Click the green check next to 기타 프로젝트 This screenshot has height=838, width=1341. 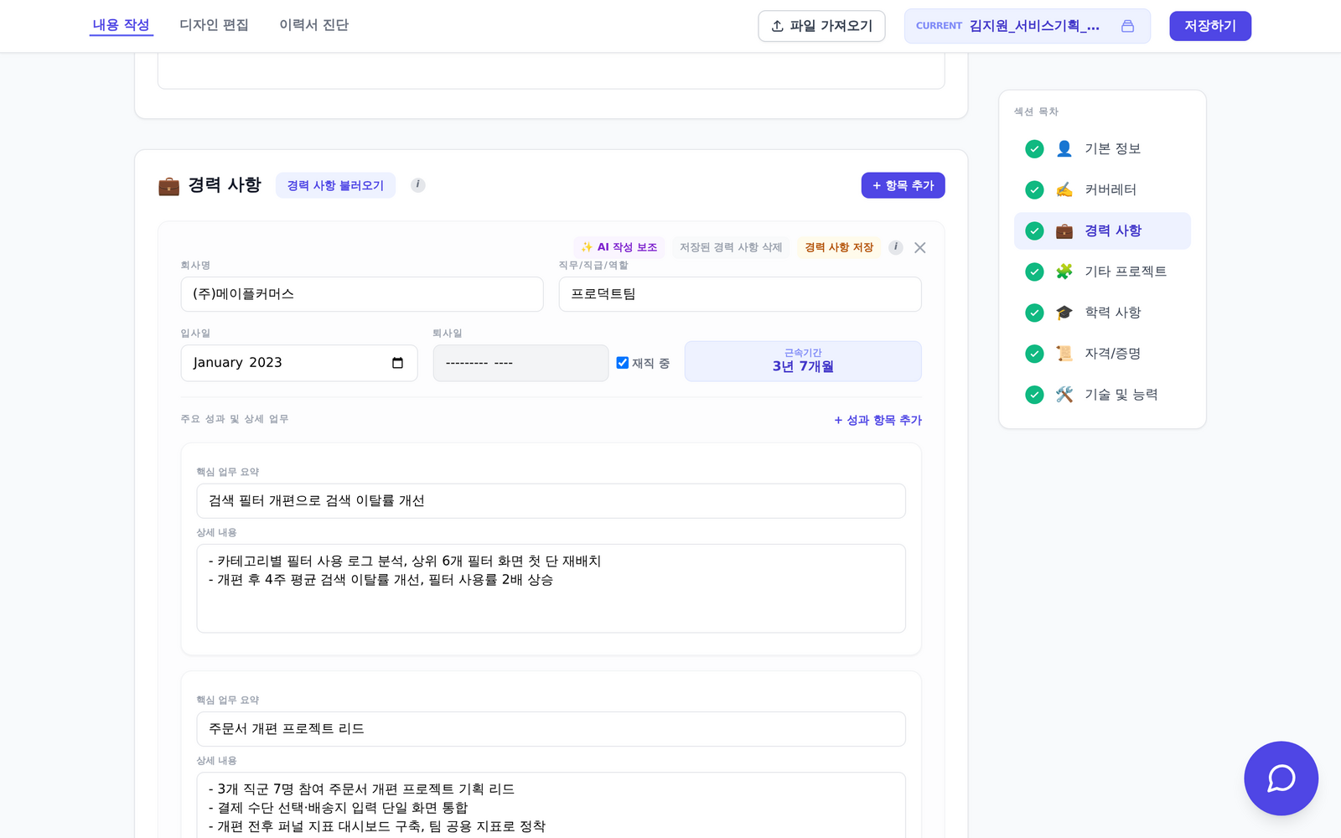[x=1034, y=272]
